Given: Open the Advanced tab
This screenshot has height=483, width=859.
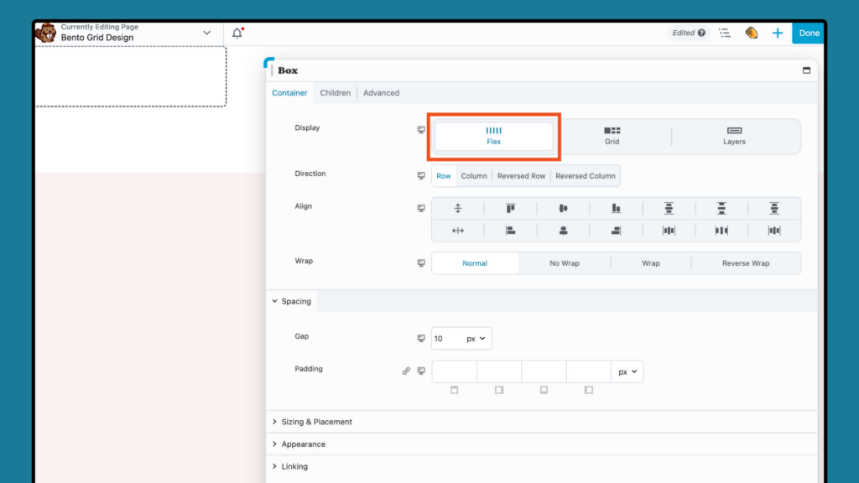Looking at the screenshot, I should pyautogui.click(x=381, y=92).
